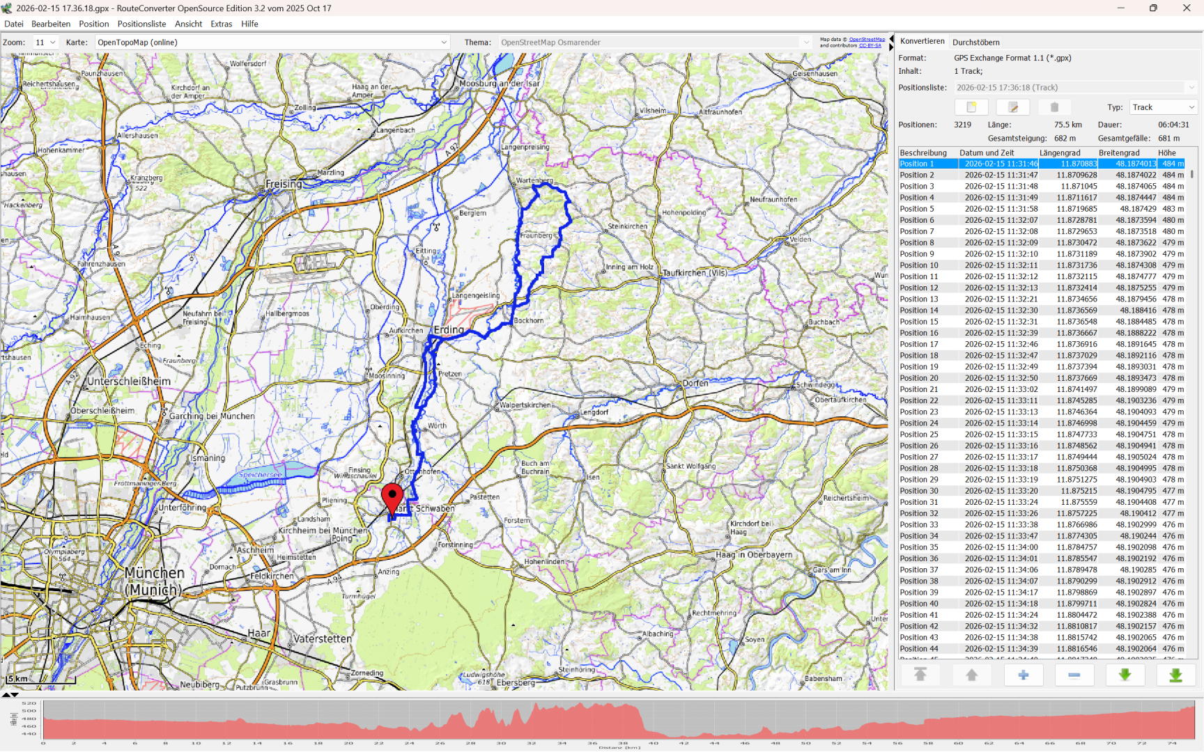Expand the Typ dropdown showing Track

click(x=1163, y=107)
